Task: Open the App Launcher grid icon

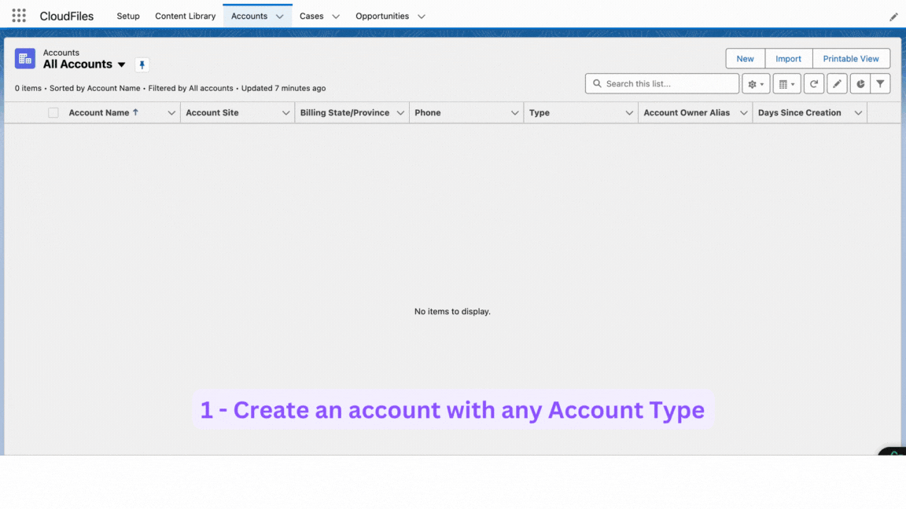Action: tap(17, 15)
